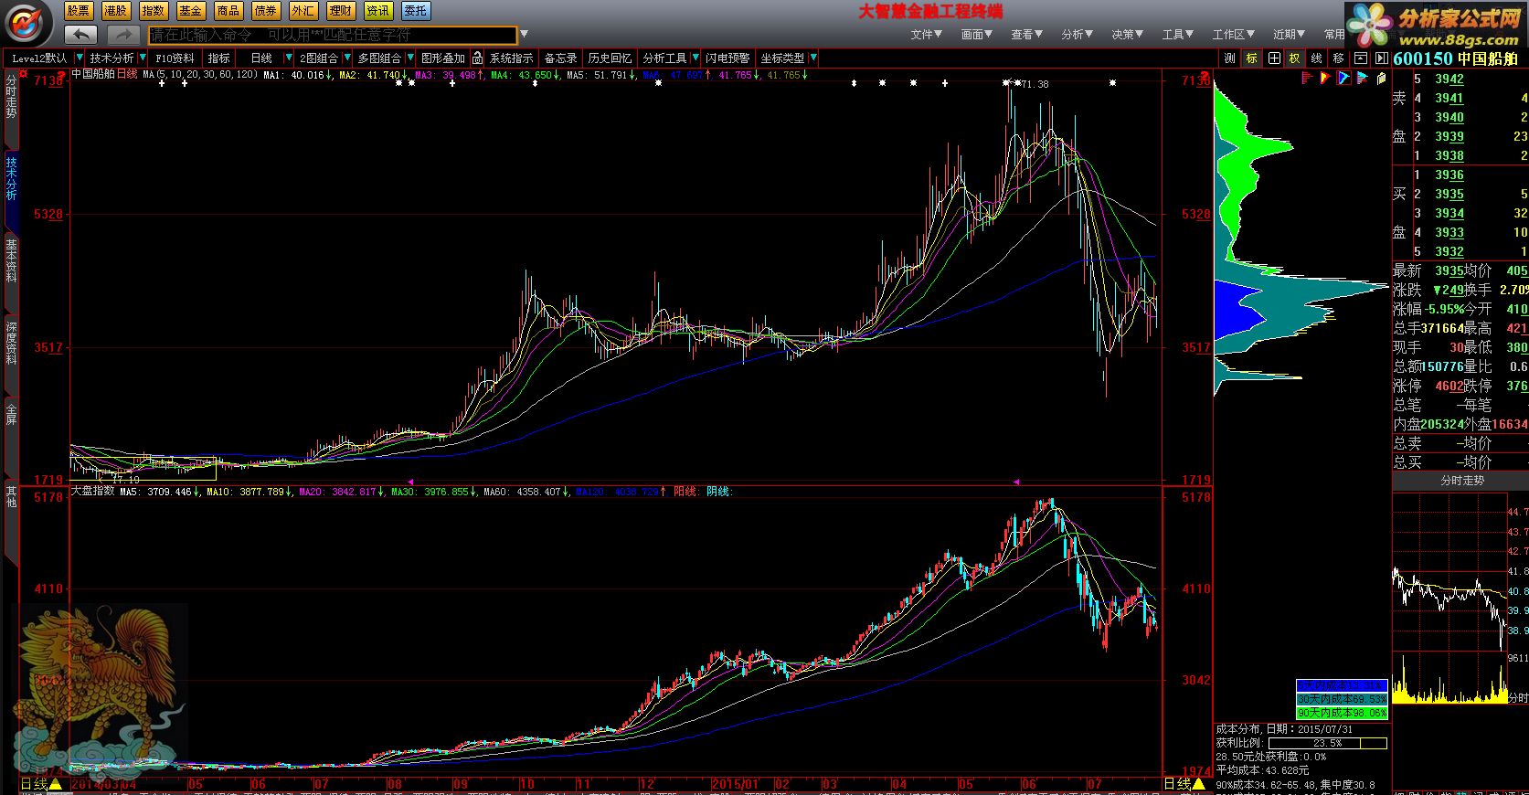
Task: Open 闪电预警 alert tool
Action: pos(727,58)
